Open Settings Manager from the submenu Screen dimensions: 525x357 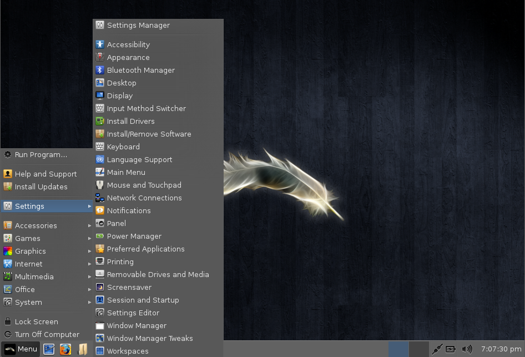[158, 25]
